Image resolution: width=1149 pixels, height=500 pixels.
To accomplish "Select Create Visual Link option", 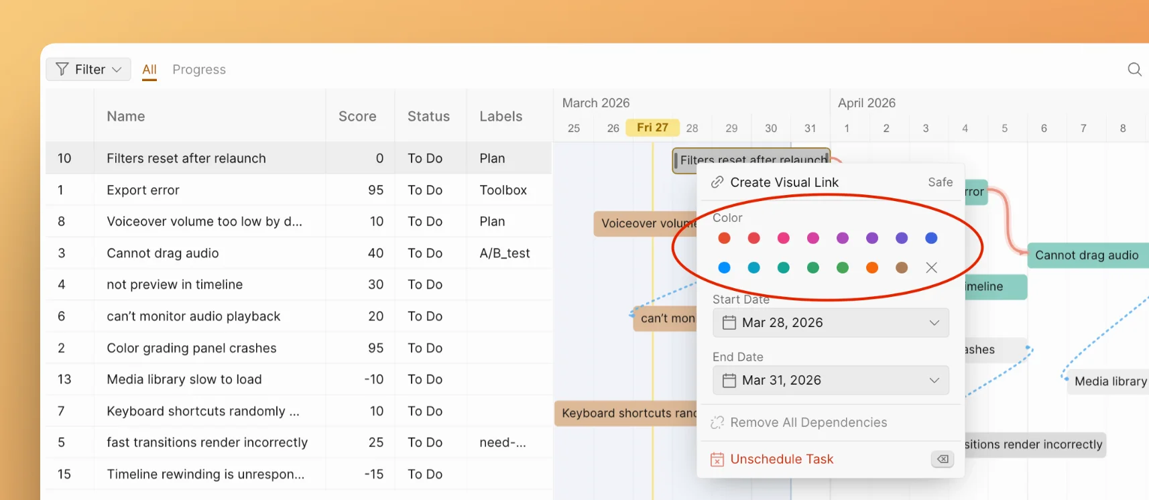I will [x=784, y=182].
